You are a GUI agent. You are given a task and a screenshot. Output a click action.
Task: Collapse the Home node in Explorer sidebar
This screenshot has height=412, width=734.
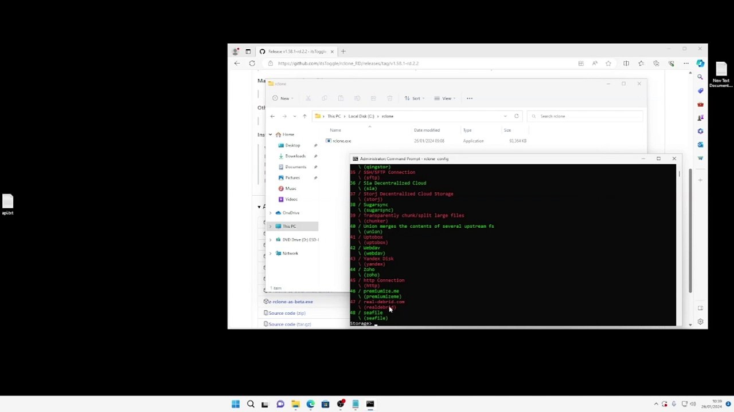coord(270,134)
